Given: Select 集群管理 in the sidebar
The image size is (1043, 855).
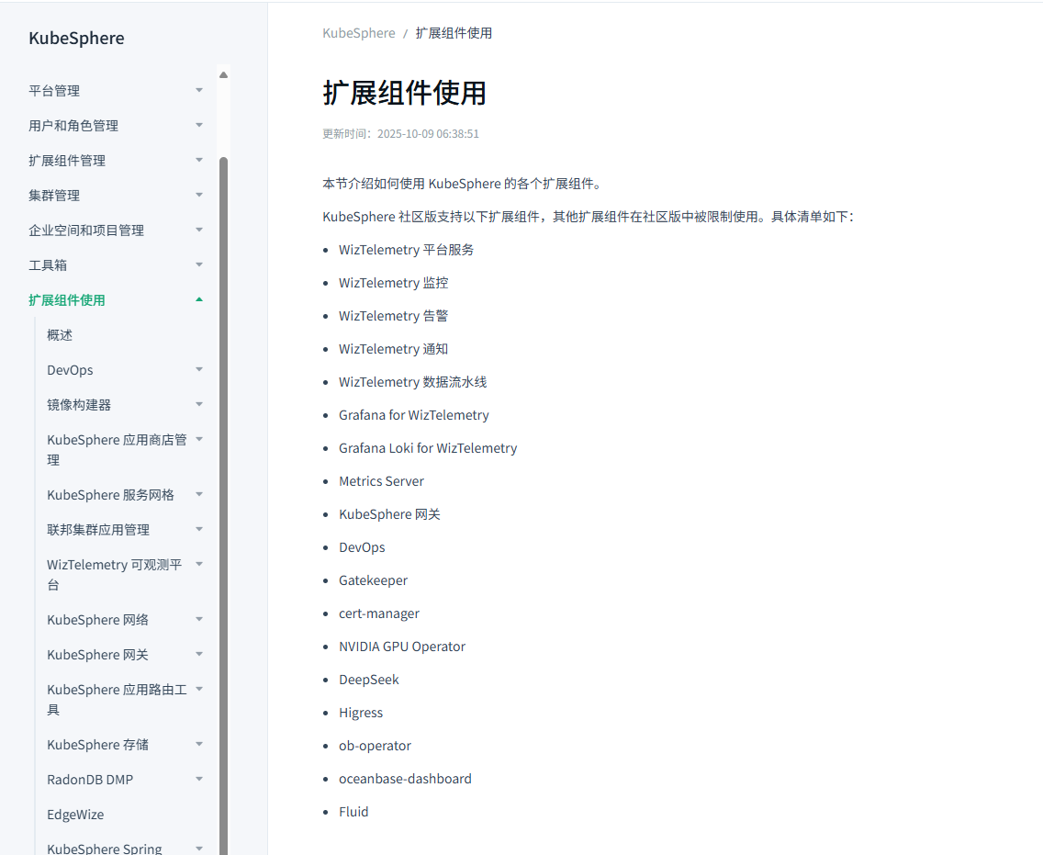Looking at the screenshot, I should coord(54,196).
